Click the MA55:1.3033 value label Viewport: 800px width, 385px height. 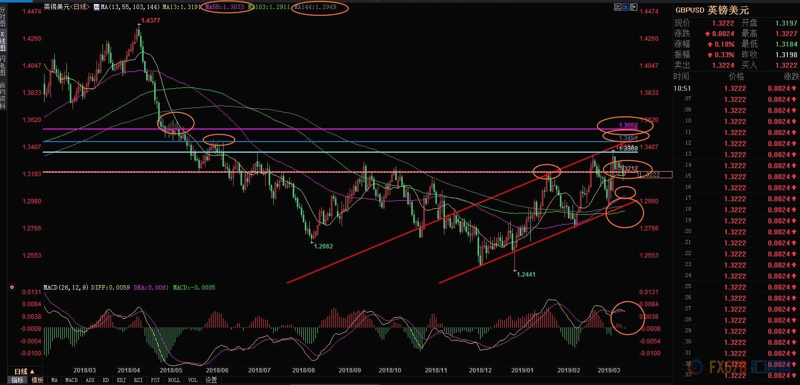point(225,8)
